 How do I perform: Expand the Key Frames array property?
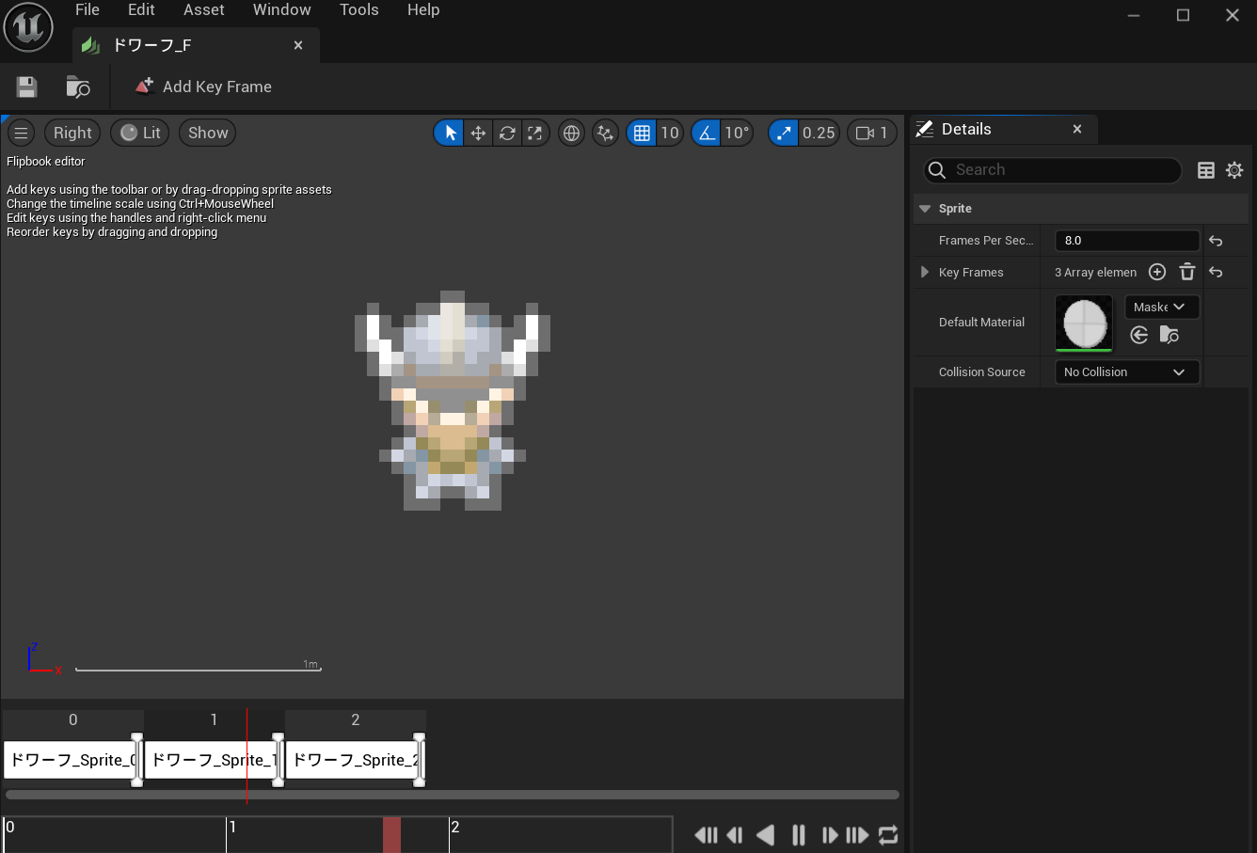(x=925, y=272)
